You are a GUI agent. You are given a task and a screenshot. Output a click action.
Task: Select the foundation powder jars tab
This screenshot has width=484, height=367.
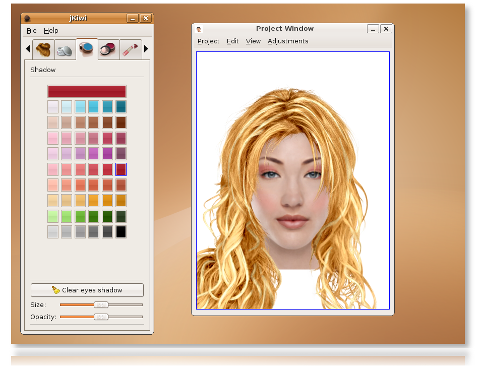point(65,50)
